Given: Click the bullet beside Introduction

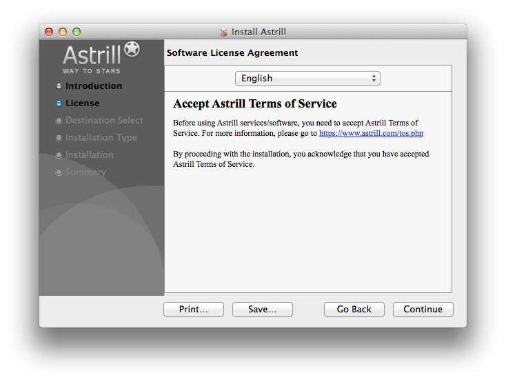Looking at the screenshot, I should click(x=59, y=86).
